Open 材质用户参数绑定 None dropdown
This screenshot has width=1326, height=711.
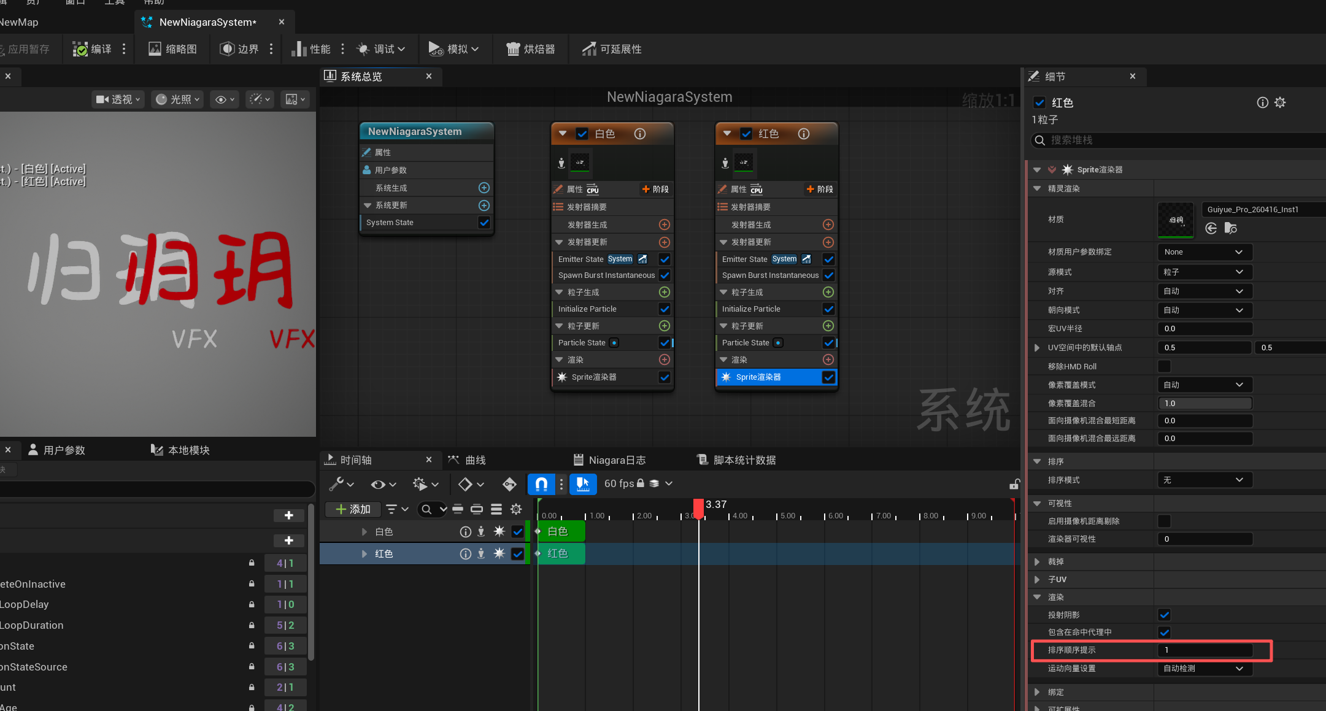(x=1205, y=252)
